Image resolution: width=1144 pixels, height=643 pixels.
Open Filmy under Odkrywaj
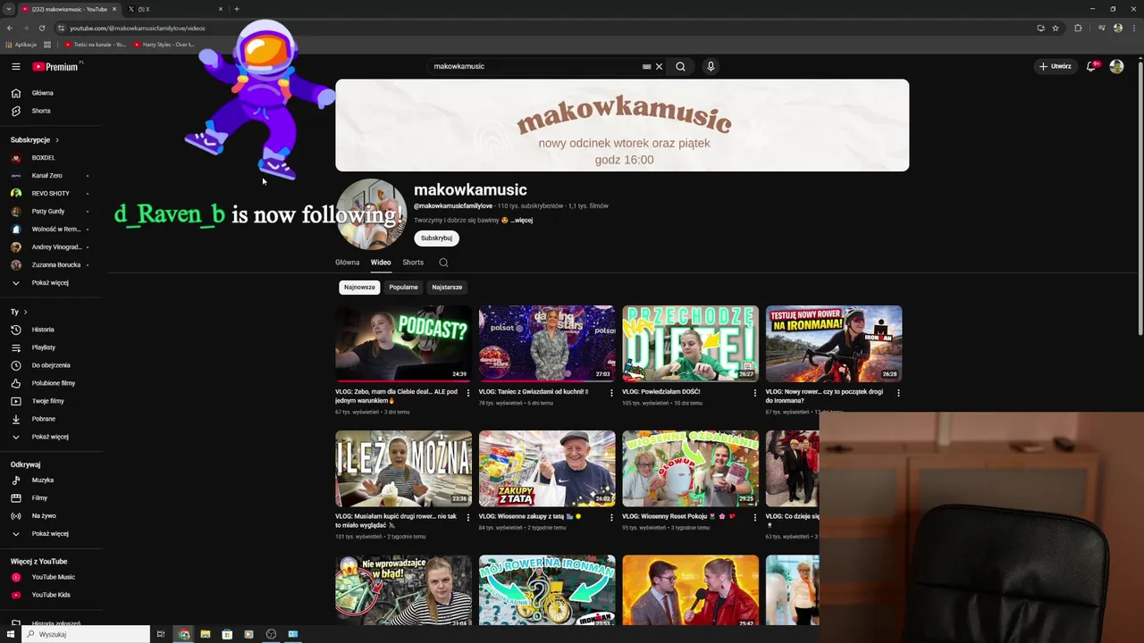[39, 498]
